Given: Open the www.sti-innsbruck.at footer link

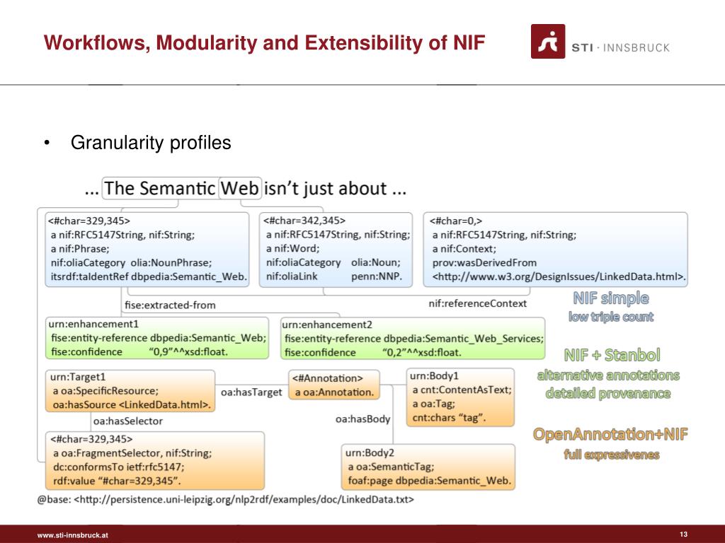Looking at the screenshot, I should coord(73,535).
